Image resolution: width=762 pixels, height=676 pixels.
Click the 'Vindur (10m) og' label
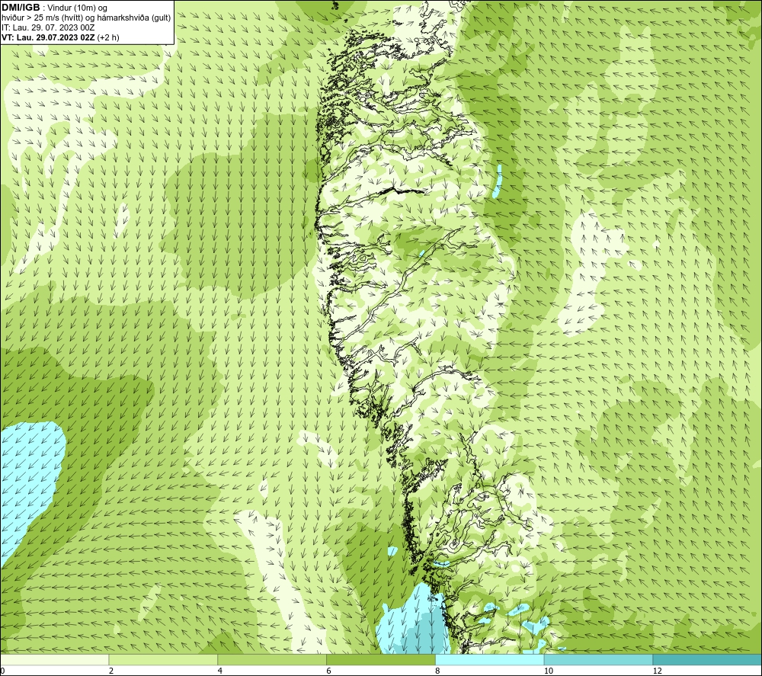click(78, 8)
